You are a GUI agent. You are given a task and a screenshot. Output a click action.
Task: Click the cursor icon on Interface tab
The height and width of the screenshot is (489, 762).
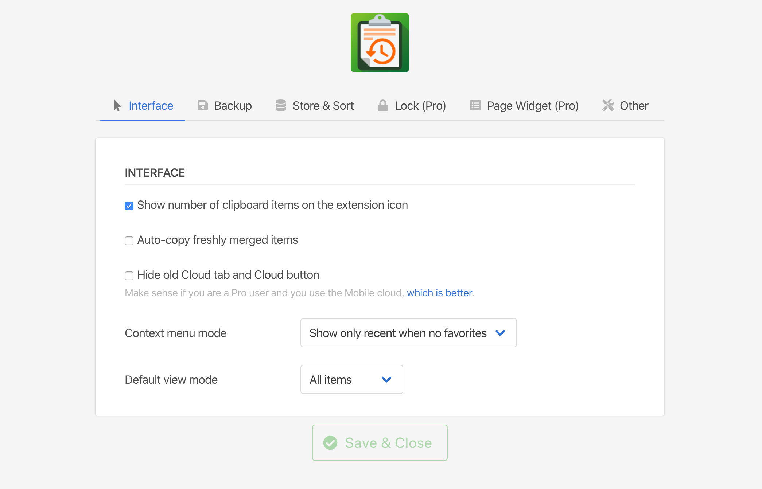tap(117, 105)
